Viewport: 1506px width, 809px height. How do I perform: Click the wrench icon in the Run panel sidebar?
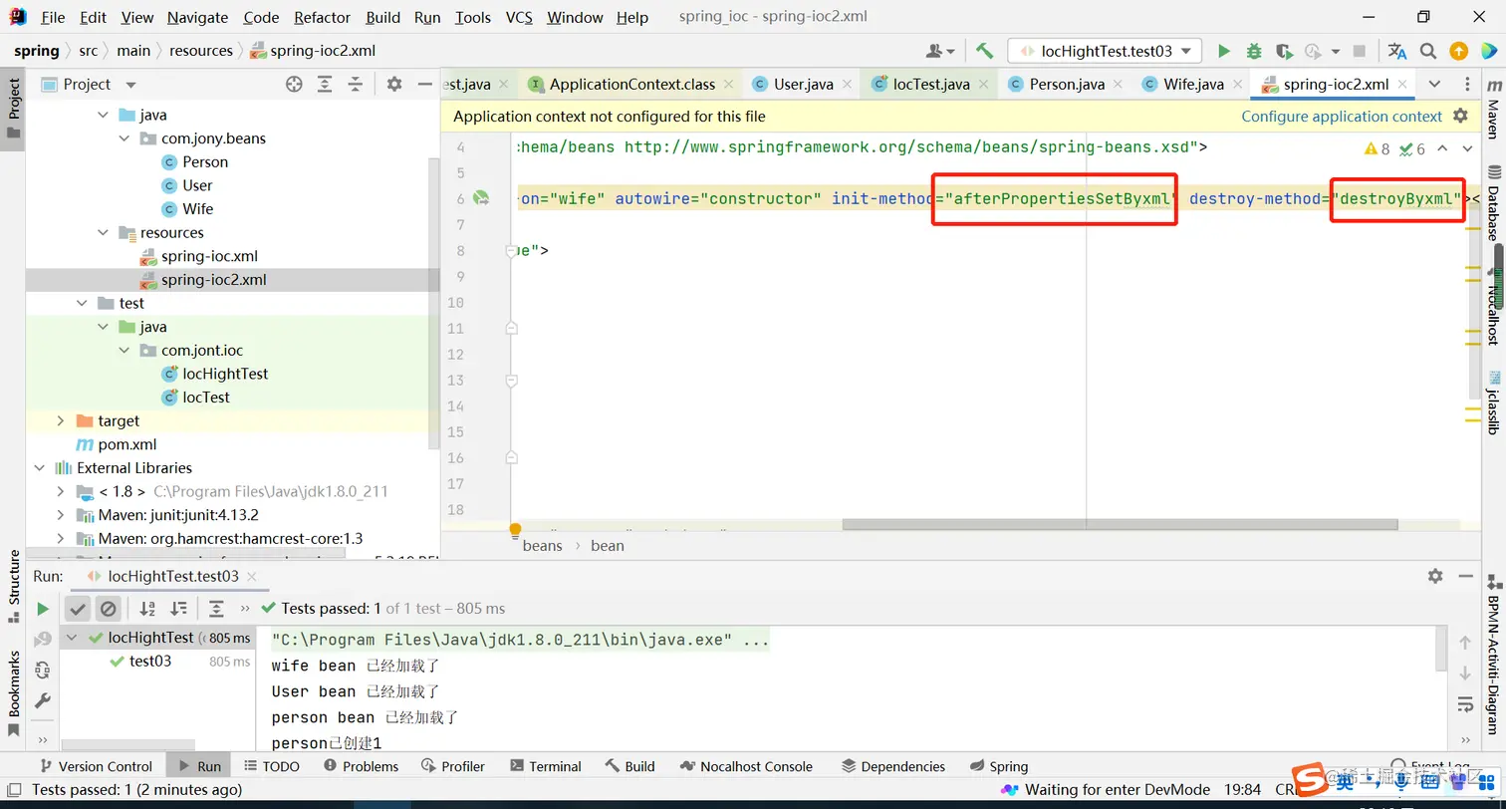43,700
